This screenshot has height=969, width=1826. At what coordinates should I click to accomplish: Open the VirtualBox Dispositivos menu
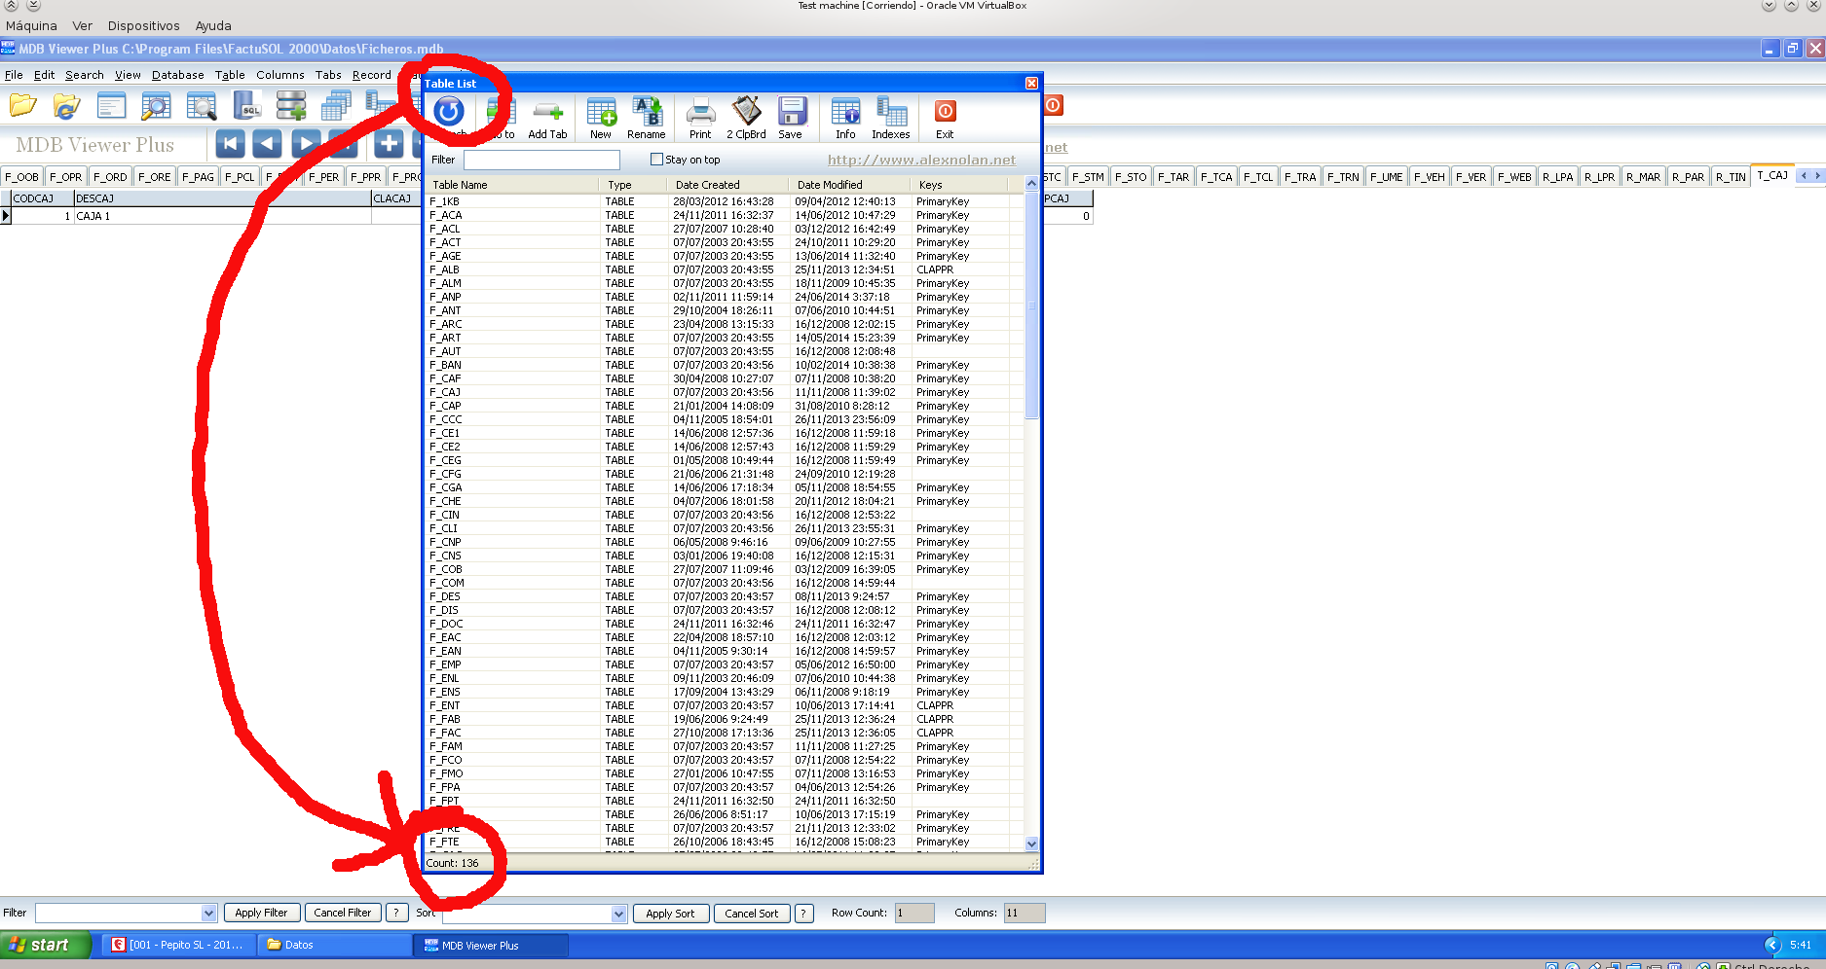[144, 26]
